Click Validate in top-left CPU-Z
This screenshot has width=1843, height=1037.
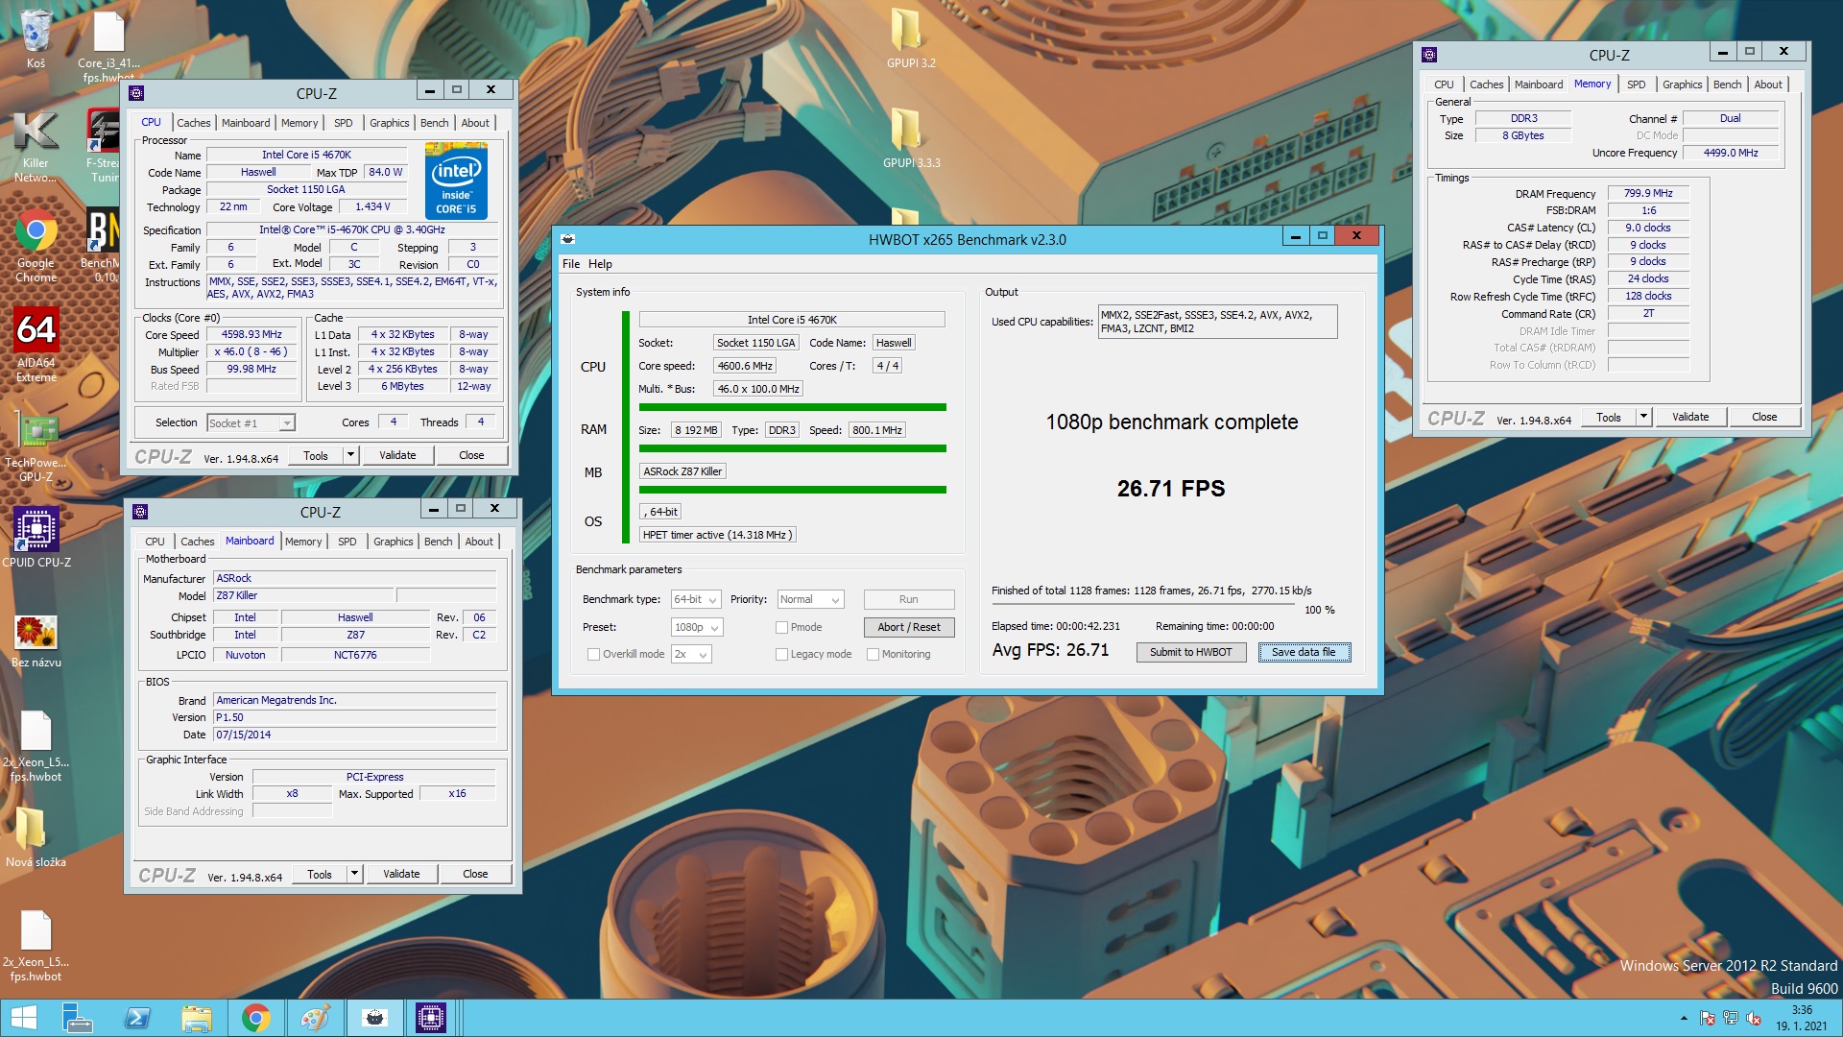coord(397,455)
